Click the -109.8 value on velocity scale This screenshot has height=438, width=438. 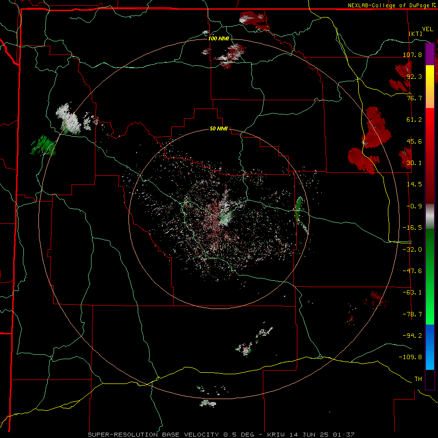[411, 357]
